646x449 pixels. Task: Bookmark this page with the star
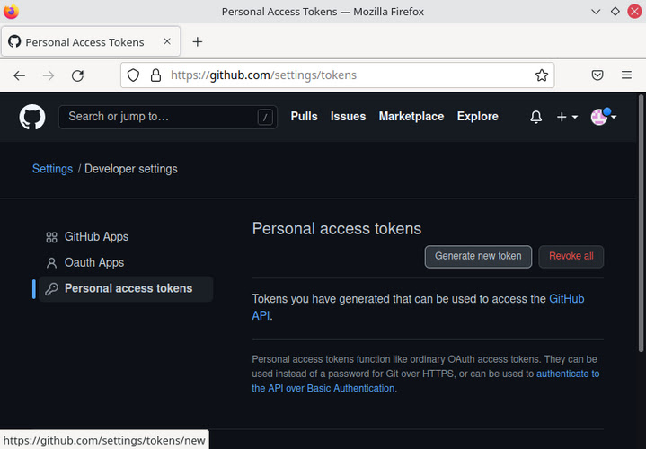542,75
